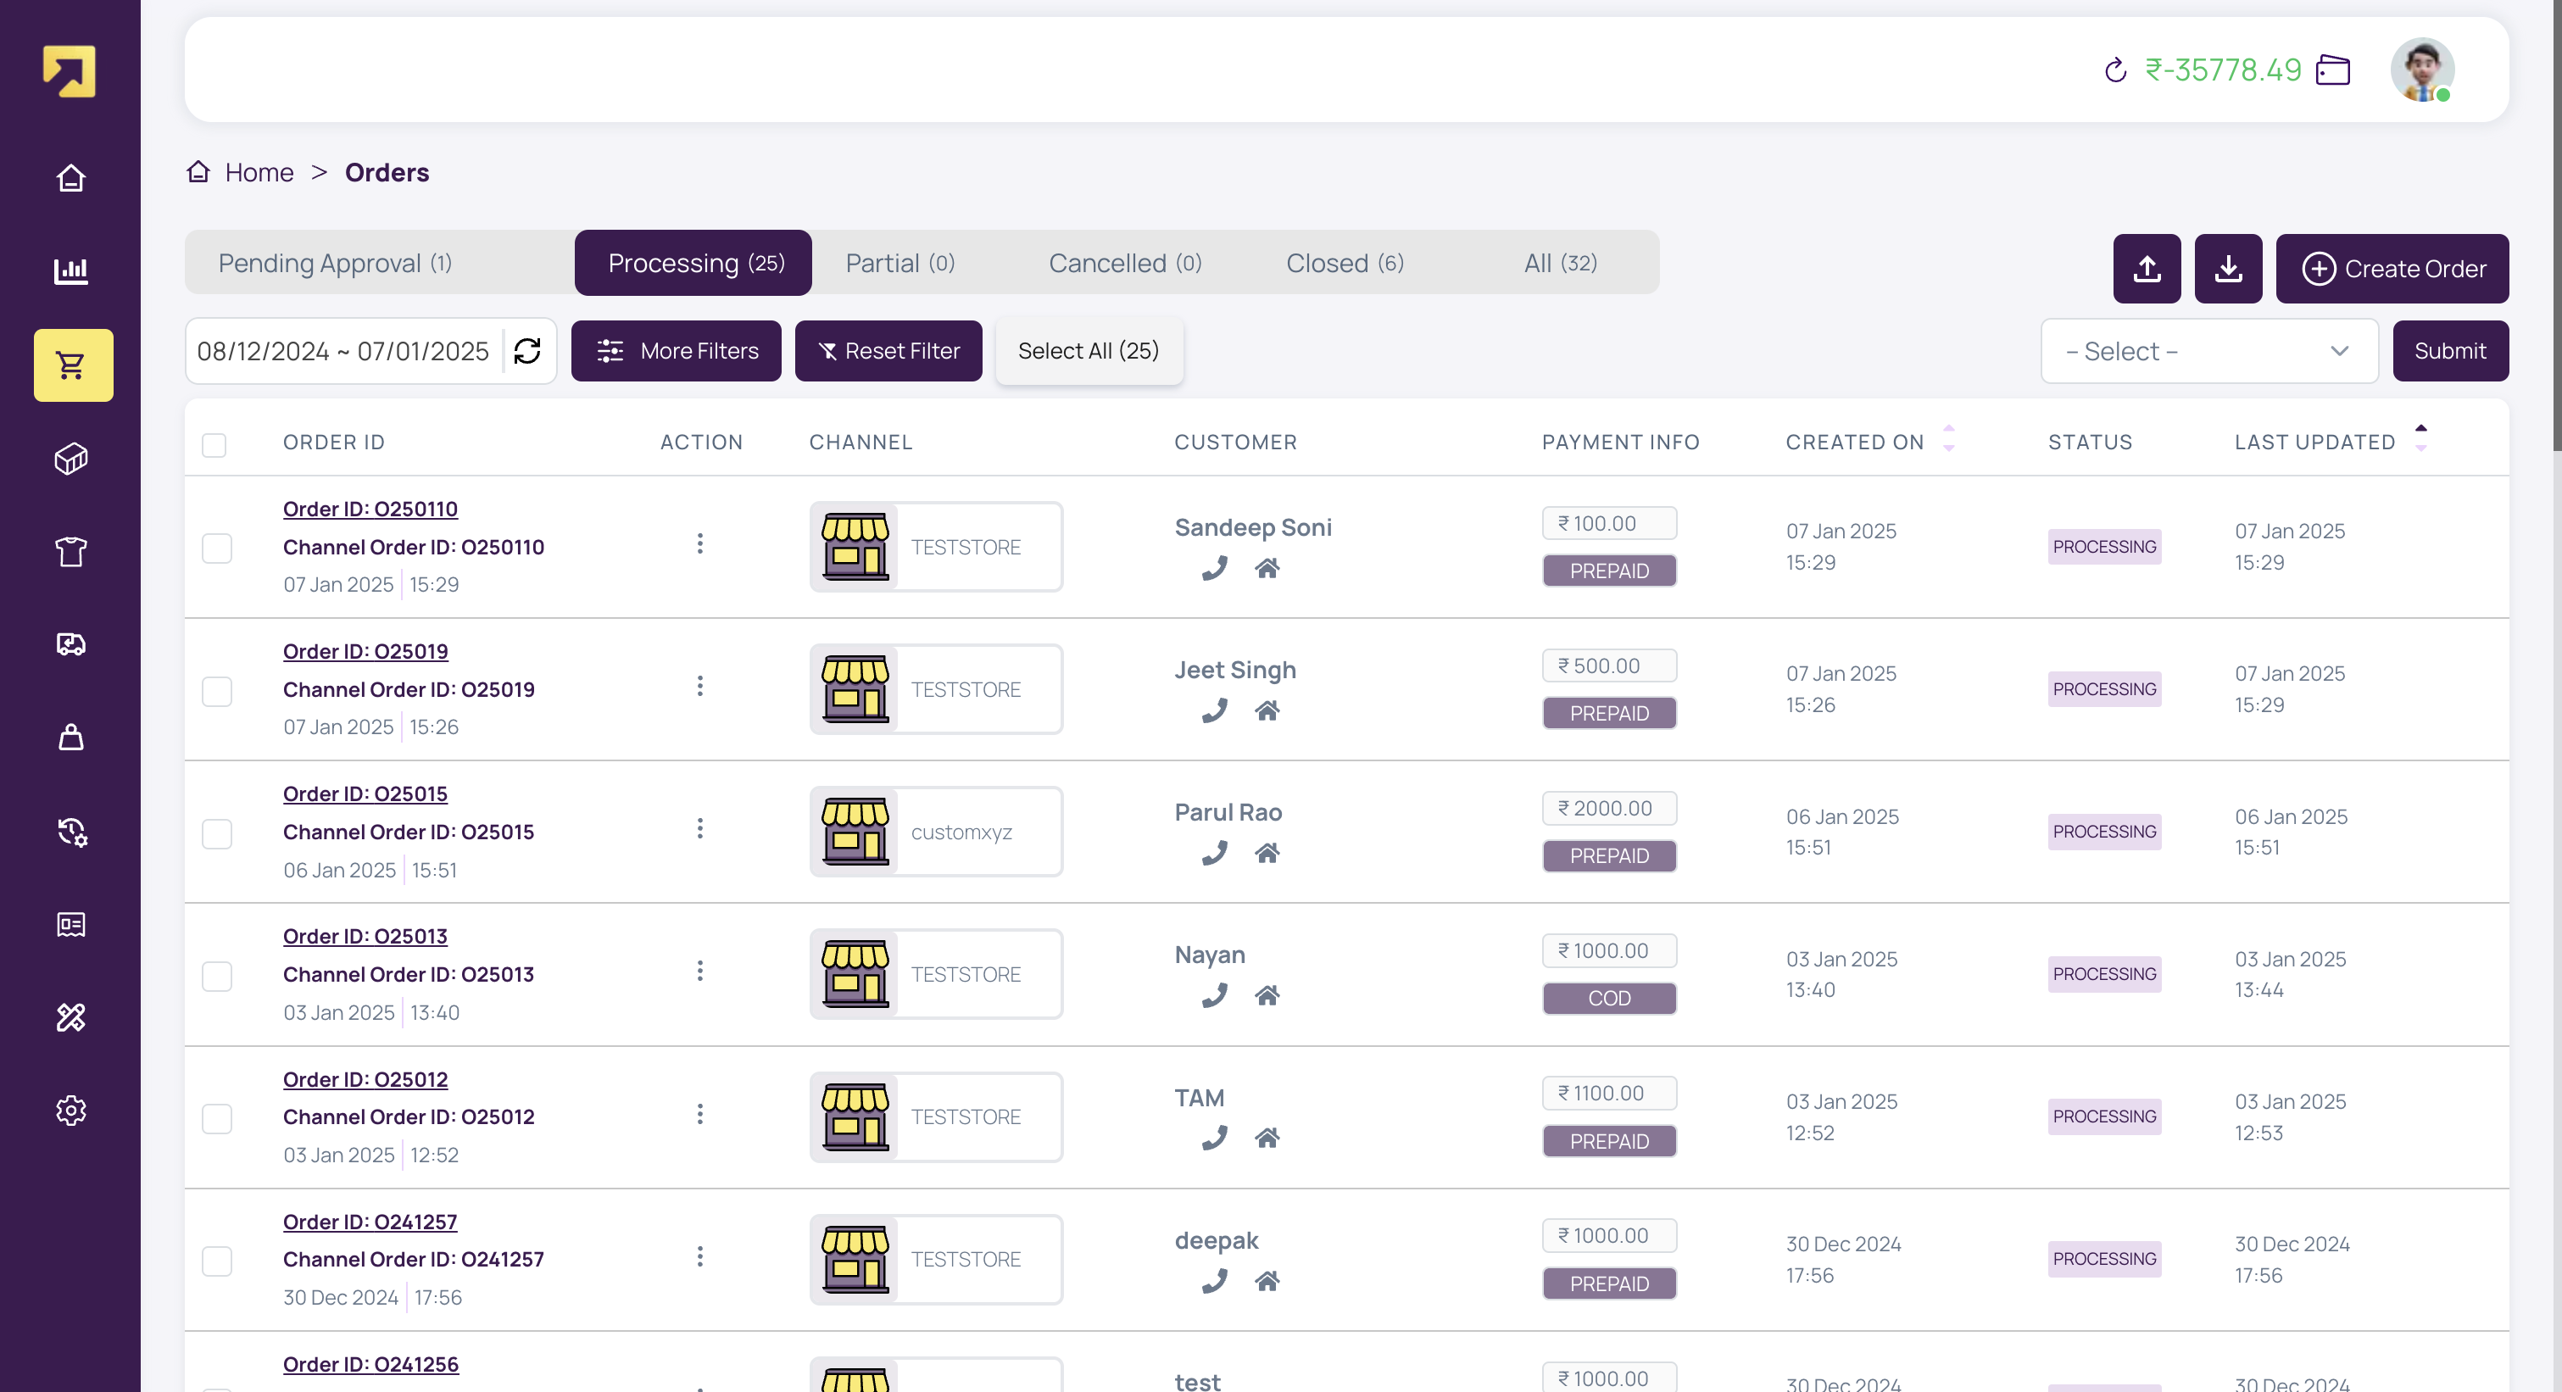This screenshot has height=1392, width=2562.
Task: Click the download orders icon button
Action: click(2228, 269)
